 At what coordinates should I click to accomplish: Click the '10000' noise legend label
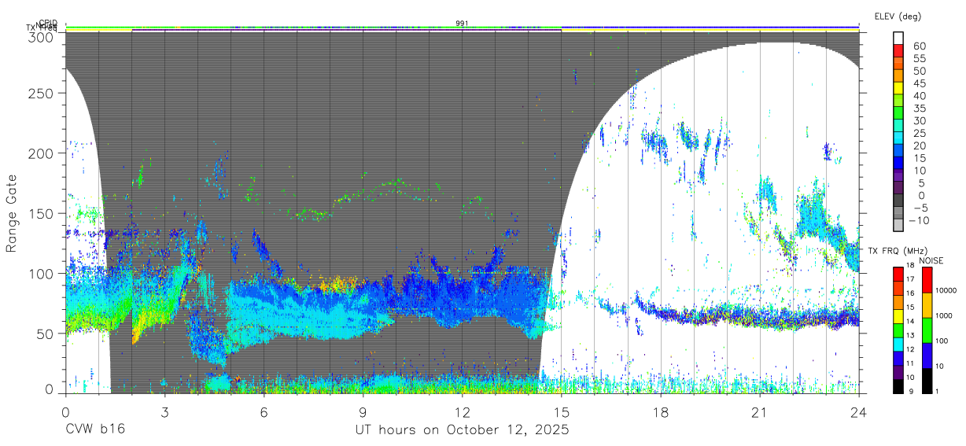pos(947,290)
